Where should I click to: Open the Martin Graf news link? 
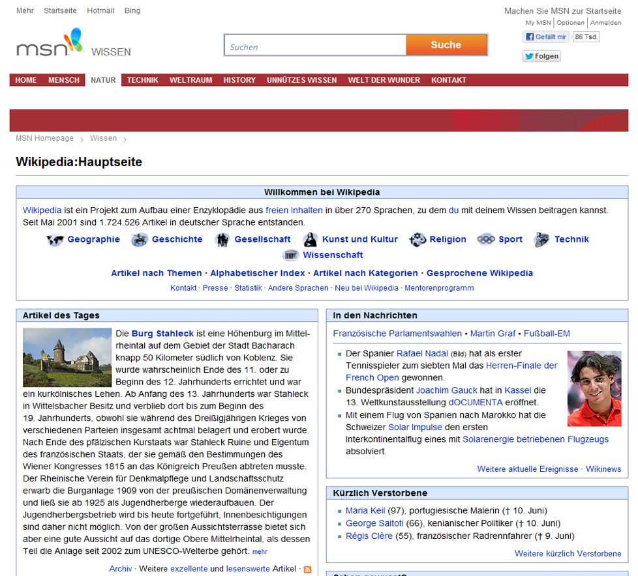pyautogui.click(x=493, y=334)
